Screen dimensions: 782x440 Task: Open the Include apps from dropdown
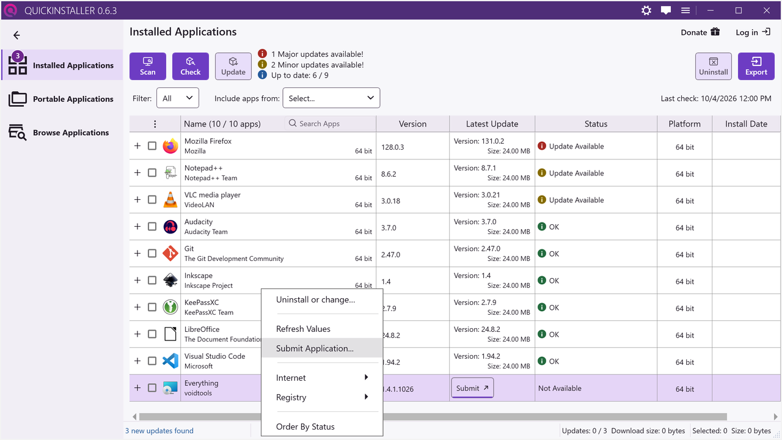point(331,98)
